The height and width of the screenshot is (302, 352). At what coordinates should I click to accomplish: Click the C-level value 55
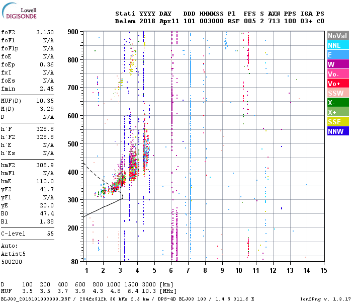coord(50,234)
